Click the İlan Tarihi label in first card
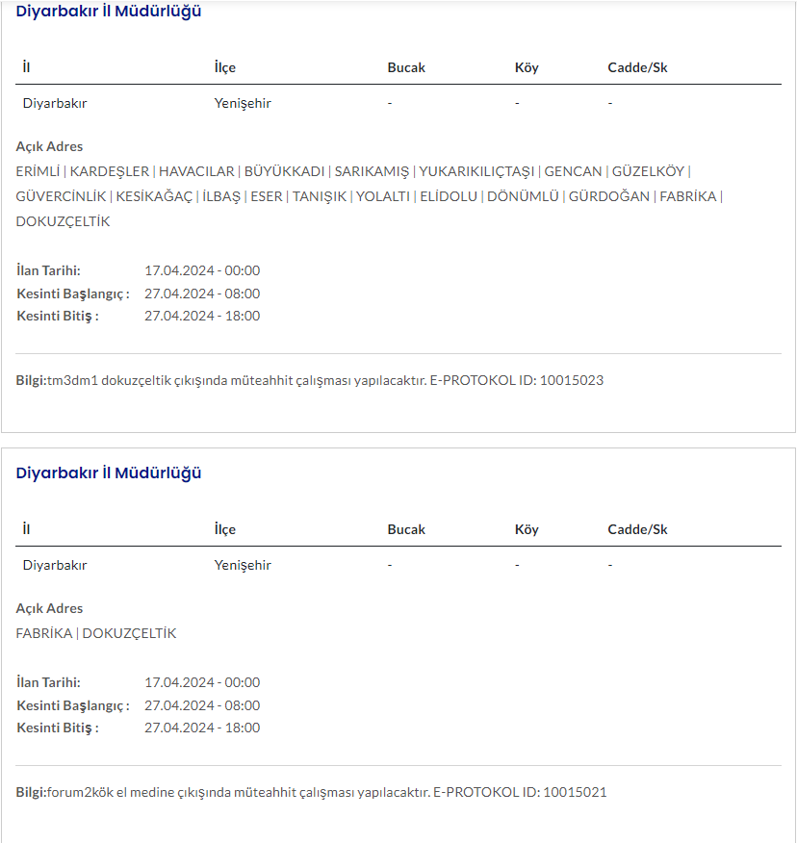 coord(48,270)
